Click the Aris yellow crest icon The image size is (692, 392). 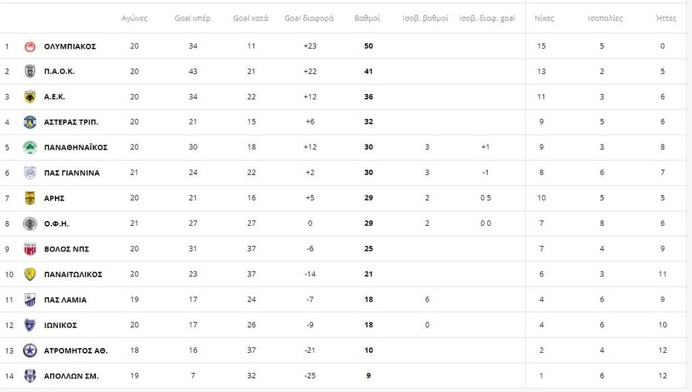coord(30,198)
